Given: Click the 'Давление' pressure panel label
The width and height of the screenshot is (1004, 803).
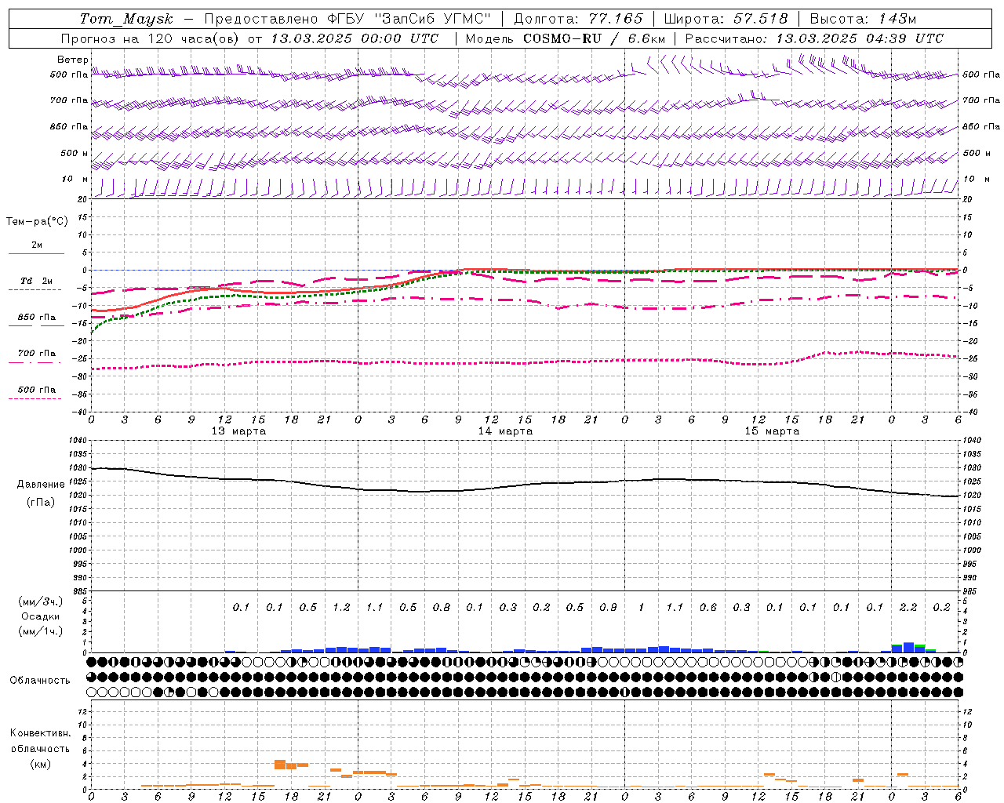Looking at the screenshot, I should coord(41,485).
